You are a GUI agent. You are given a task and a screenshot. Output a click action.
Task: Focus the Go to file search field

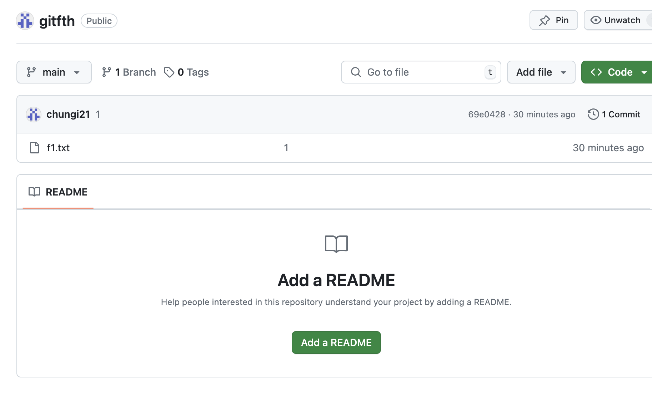coord(421,72)
